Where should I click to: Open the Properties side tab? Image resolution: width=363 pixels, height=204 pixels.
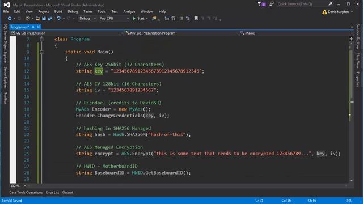point(358,79)
